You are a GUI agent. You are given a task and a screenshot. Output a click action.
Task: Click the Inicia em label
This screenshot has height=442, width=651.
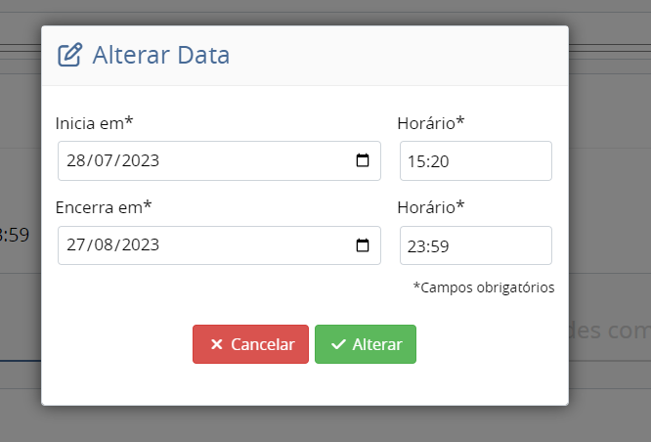[x=94, y=123]
